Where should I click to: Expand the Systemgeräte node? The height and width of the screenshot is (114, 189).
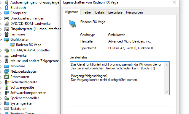(1, 104)
